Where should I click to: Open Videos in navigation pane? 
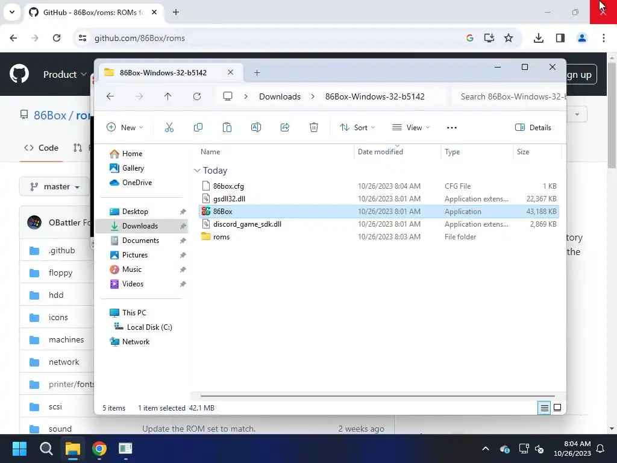[x=133, y=284]
